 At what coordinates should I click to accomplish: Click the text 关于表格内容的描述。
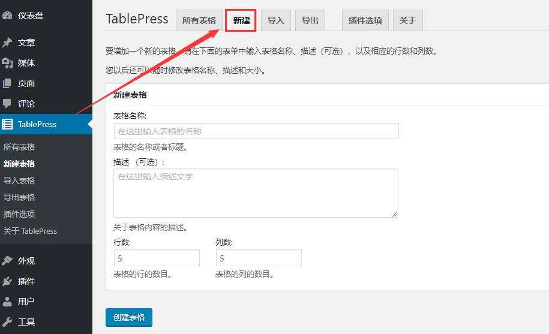tap(151, 228)
